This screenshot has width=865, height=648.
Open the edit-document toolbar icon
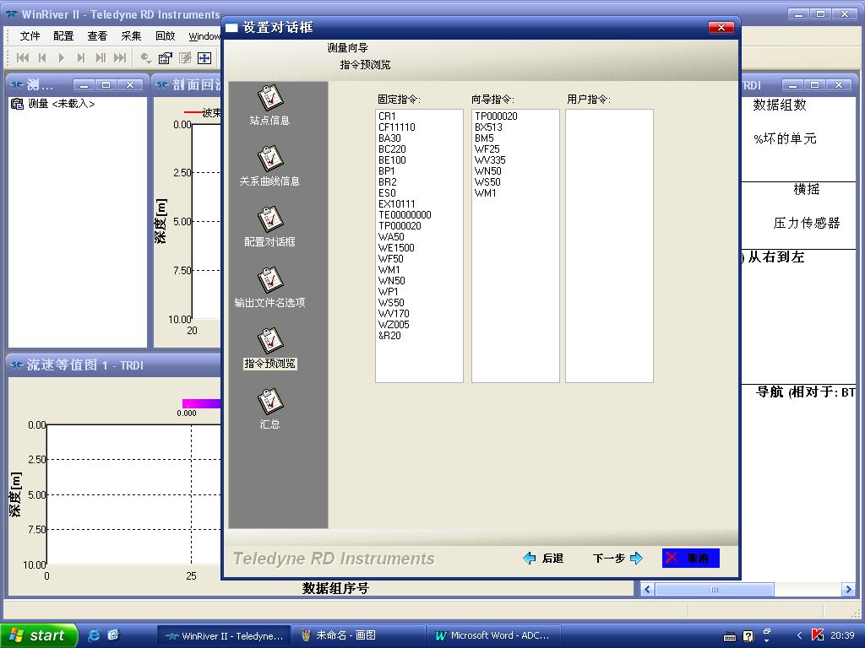[x=184, y=57]
